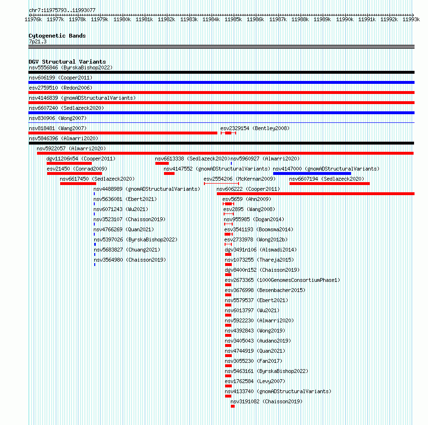Select the 7p21.3 cytogenetic band label
Image resolution: width=428 pixels, height=425 pixels.
pyautogui.click(x=38, y=41)
